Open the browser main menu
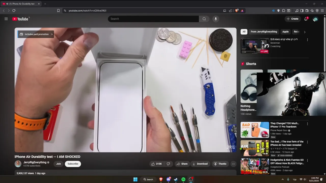 (x=322, y=11)
